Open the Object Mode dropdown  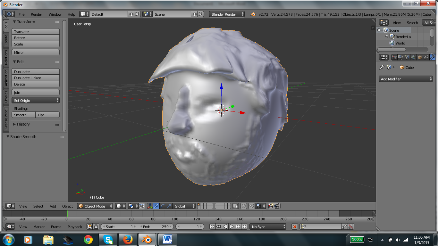[95, 206]
